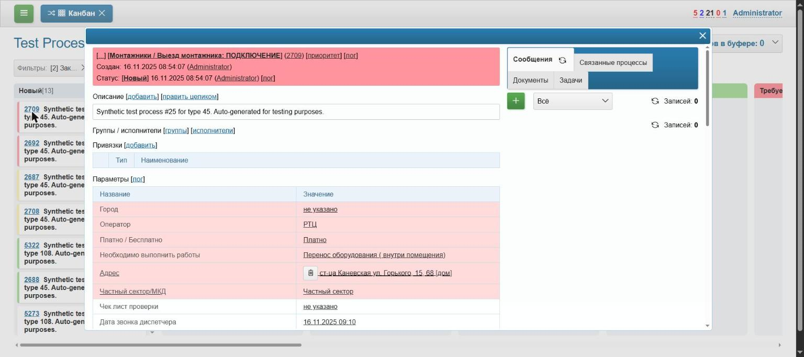Click the refresh icon beside the Всё dropdown

pyautogui.click(x=655, y=101)
